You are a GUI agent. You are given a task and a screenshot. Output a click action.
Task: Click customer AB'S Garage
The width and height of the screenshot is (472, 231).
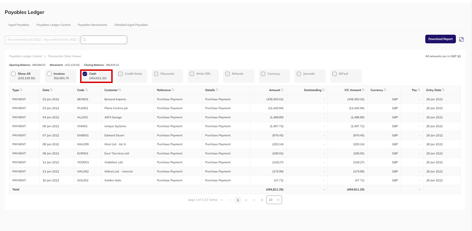113,117
